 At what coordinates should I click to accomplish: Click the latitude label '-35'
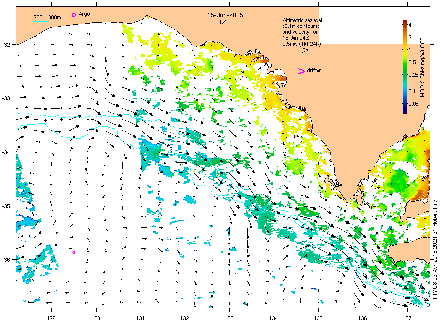[6, 206]
